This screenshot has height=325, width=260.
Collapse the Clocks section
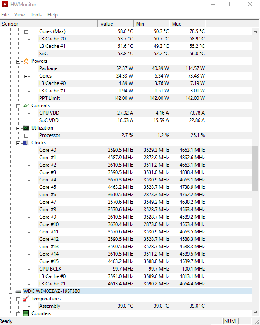coord(19,143)
